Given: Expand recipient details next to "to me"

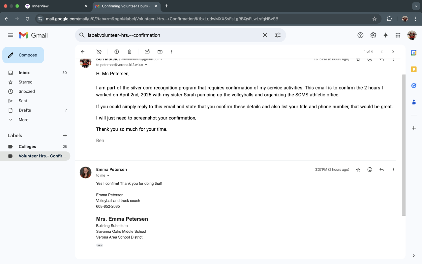Looking at the screenshot, I should click(x=108, y=176).
